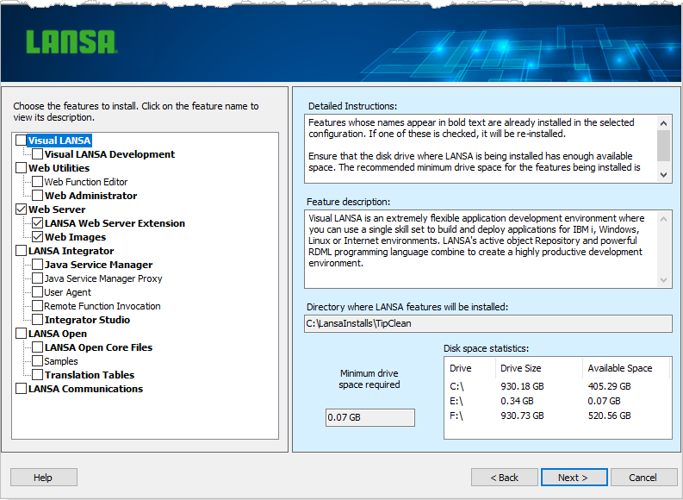Check the Visual LANSA Development checkbox

(x=37, y=154)
